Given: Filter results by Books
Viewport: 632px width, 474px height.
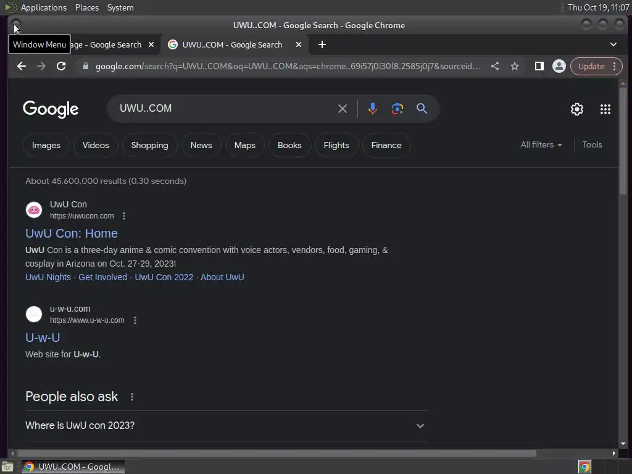Looking at the screenshot, I should tap(289, 145).
